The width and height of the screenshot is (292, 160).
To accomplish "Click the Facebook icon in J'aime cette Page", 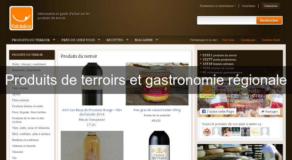I will pyautogui.click(x=204, y=112).
